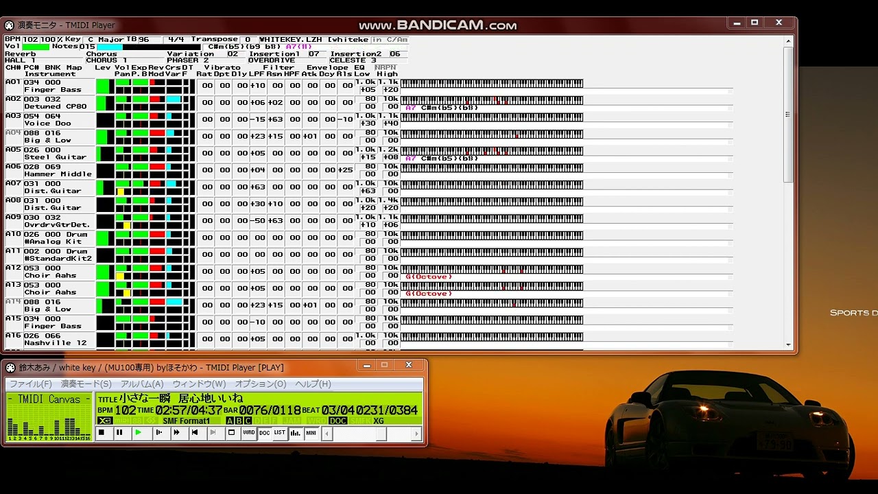Open the アルバム(A) menu
Image resolution: width=878 pixels, height=494 pixels.
[142, 384]
